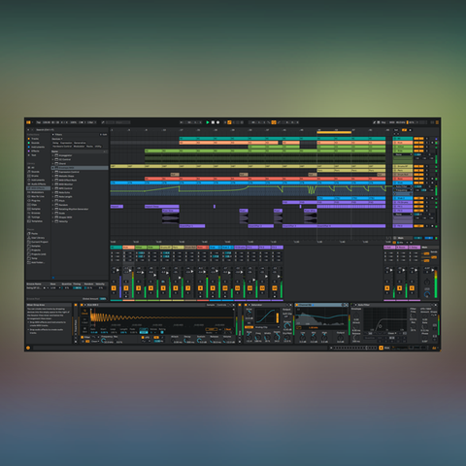This screenshot has height=466, width=466.
Task: Open the Saturator curve type dropdown
Action: pos(266,327)
